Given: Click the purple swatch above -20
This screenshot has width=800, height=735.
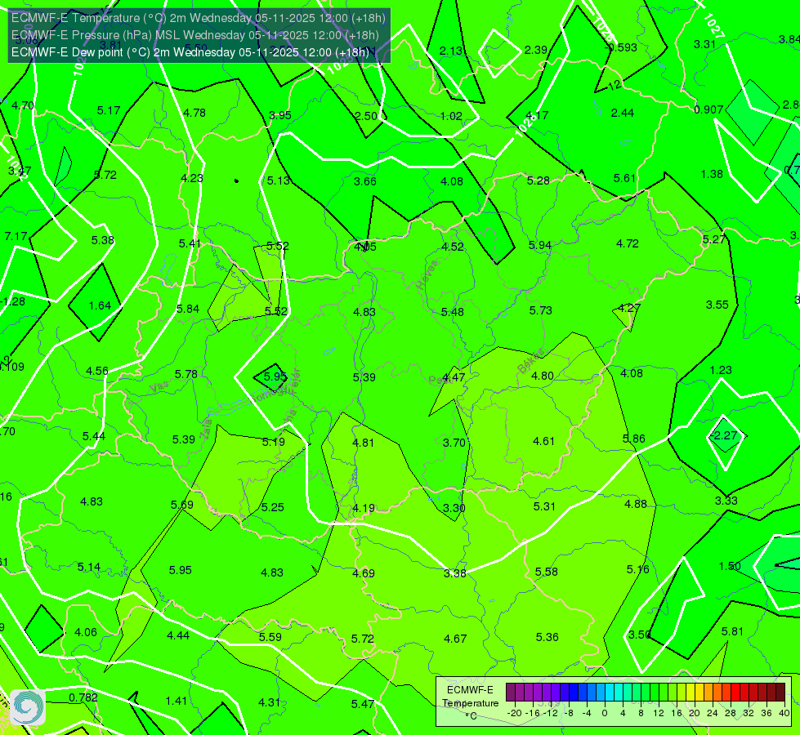Looking at the screenshot, I should (511, 693).
